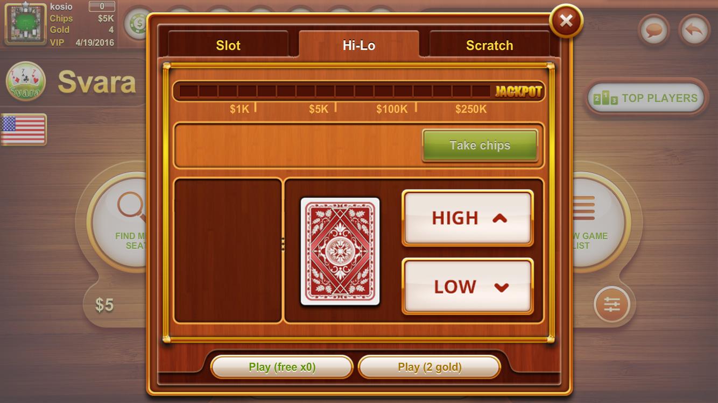The image size is (718, 403).
Task: Click the Svara cards logo icon
Action: pyautogui.click(x=25, y=82)
